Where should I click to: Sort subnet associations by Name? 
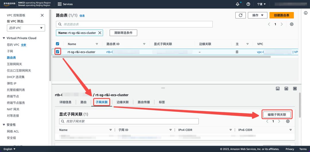point(111,130)
